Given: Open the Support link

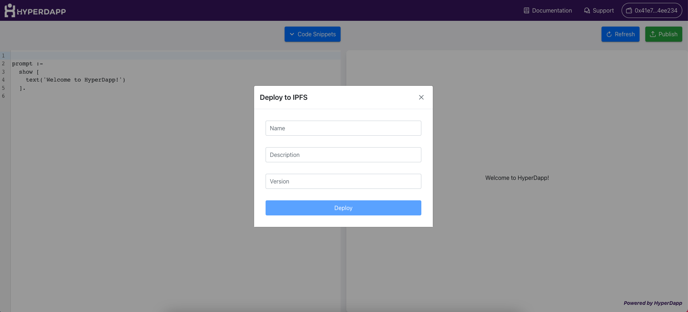Looking at the screenshot, I should [599, 10].
